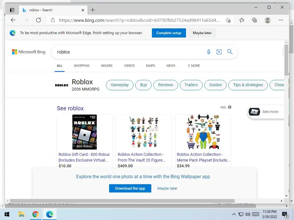Open touch keyboard tray icon
This screenshot has height=220, width=294.
256,214
